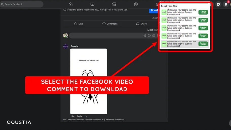231x130 pixels.
Task: Click the Boost post button
Action: [154, 10]
